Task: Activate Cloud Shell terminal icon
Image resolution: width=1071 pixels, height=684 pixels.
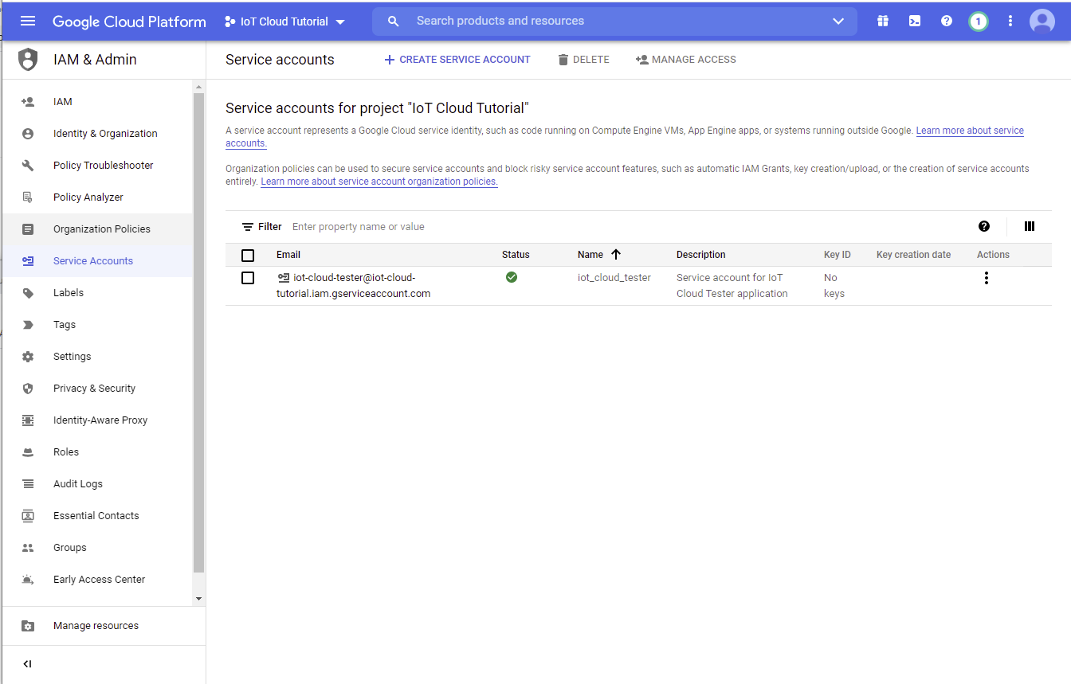Action: coord(915,21)
